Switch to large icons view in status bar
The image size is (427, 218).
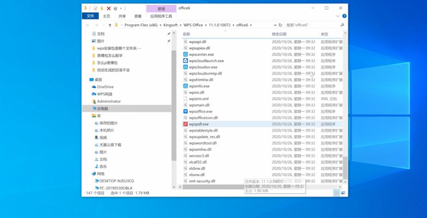(x=343, y=193)
